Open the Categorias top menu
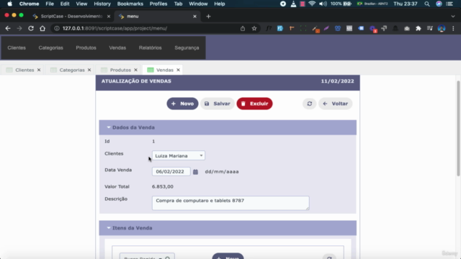This screenshot has width=461, height=259. point(50,48)
